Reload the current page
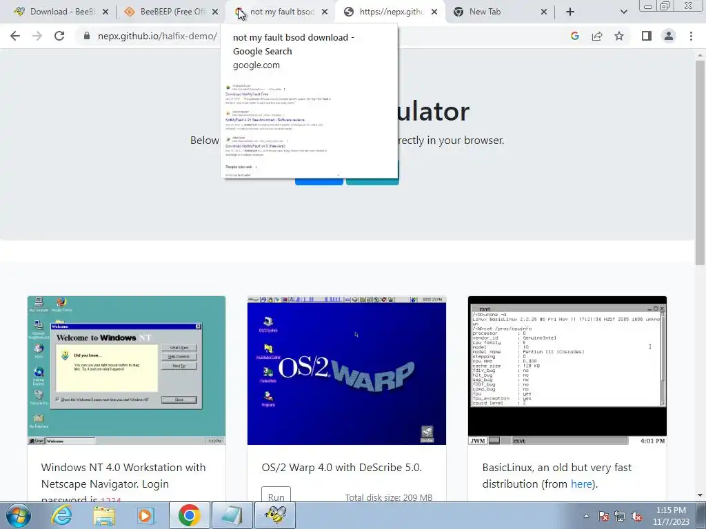The image size is (706, 529). coord(59,36)
